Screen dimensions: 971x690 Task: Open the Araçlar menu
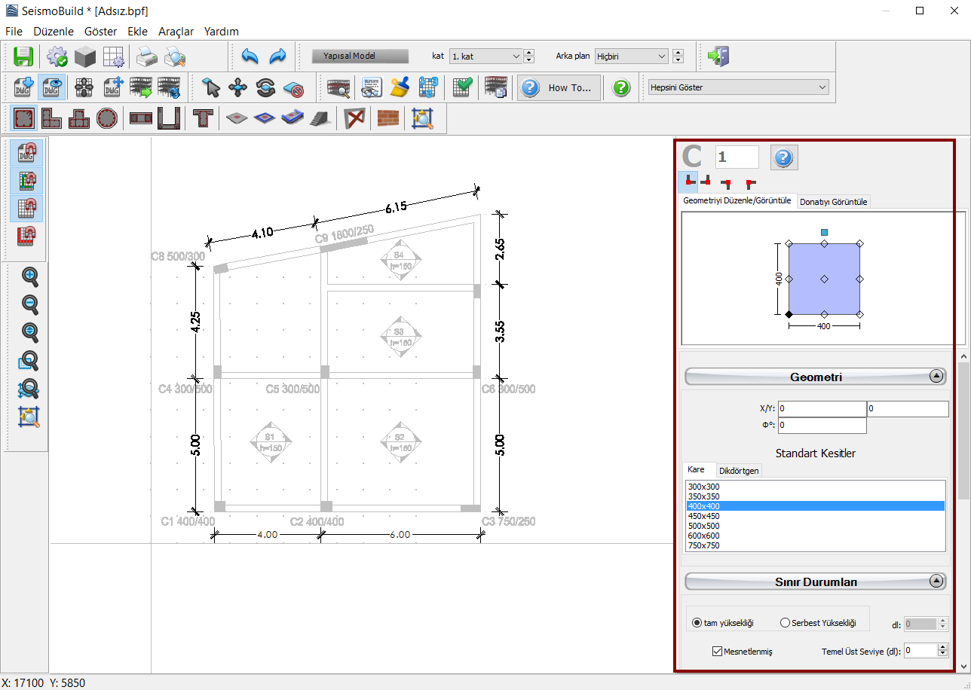tap(176, 32)
